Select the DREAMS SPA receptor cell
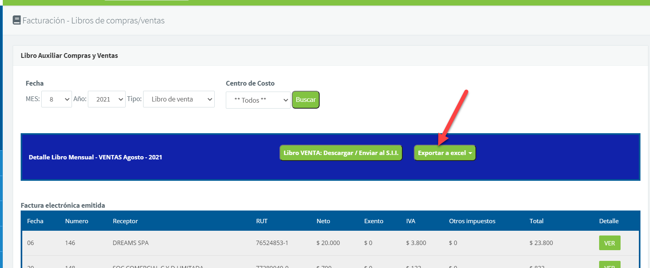 point(130,243)
